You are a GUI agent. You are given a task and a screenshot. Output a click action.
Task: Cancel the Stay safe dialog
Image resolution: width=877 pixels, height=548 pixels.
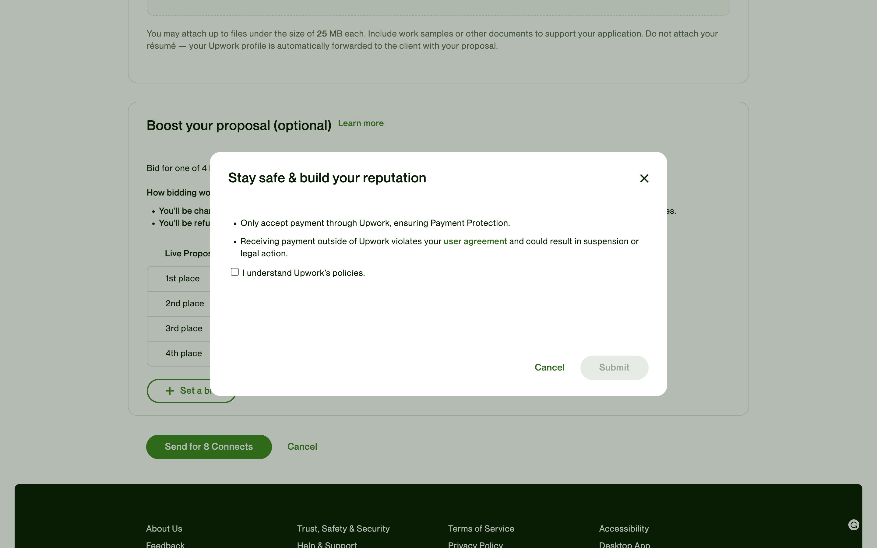(549, 367)
